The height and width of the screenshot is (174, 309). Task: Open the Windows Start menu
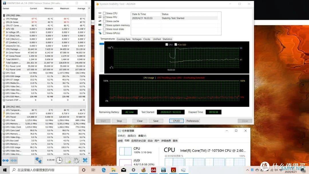[x=5, y=170]
